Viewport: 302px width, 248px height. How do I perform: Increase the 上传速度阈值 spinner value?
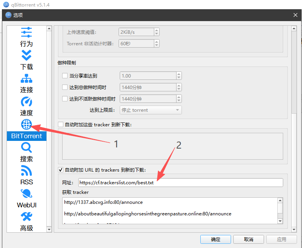click(x=157, y=30)
